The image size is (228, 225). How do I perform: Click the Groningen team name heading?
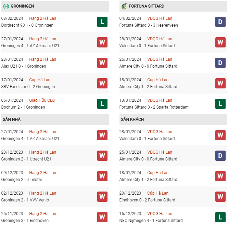coord(22,6)
